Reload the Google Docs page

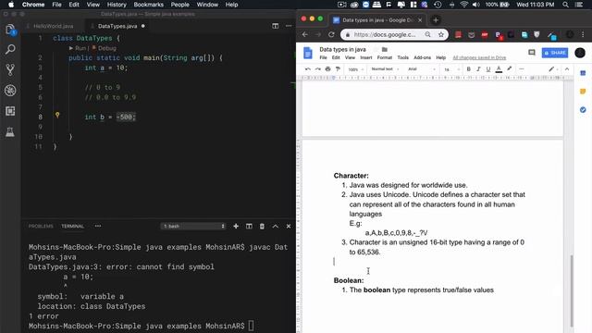(331, 34)
